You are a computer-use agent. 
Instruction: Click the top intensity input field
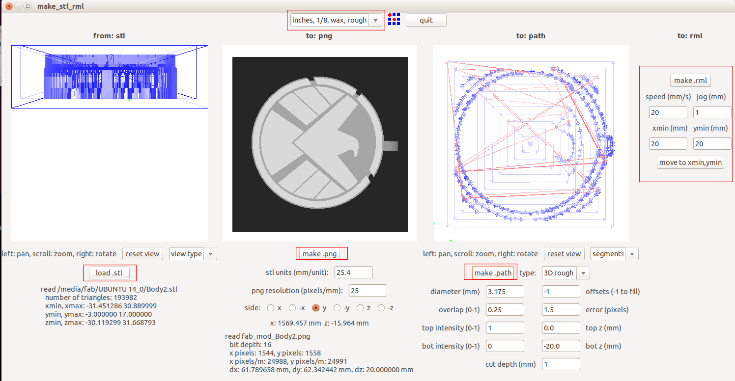click(505, 328)
